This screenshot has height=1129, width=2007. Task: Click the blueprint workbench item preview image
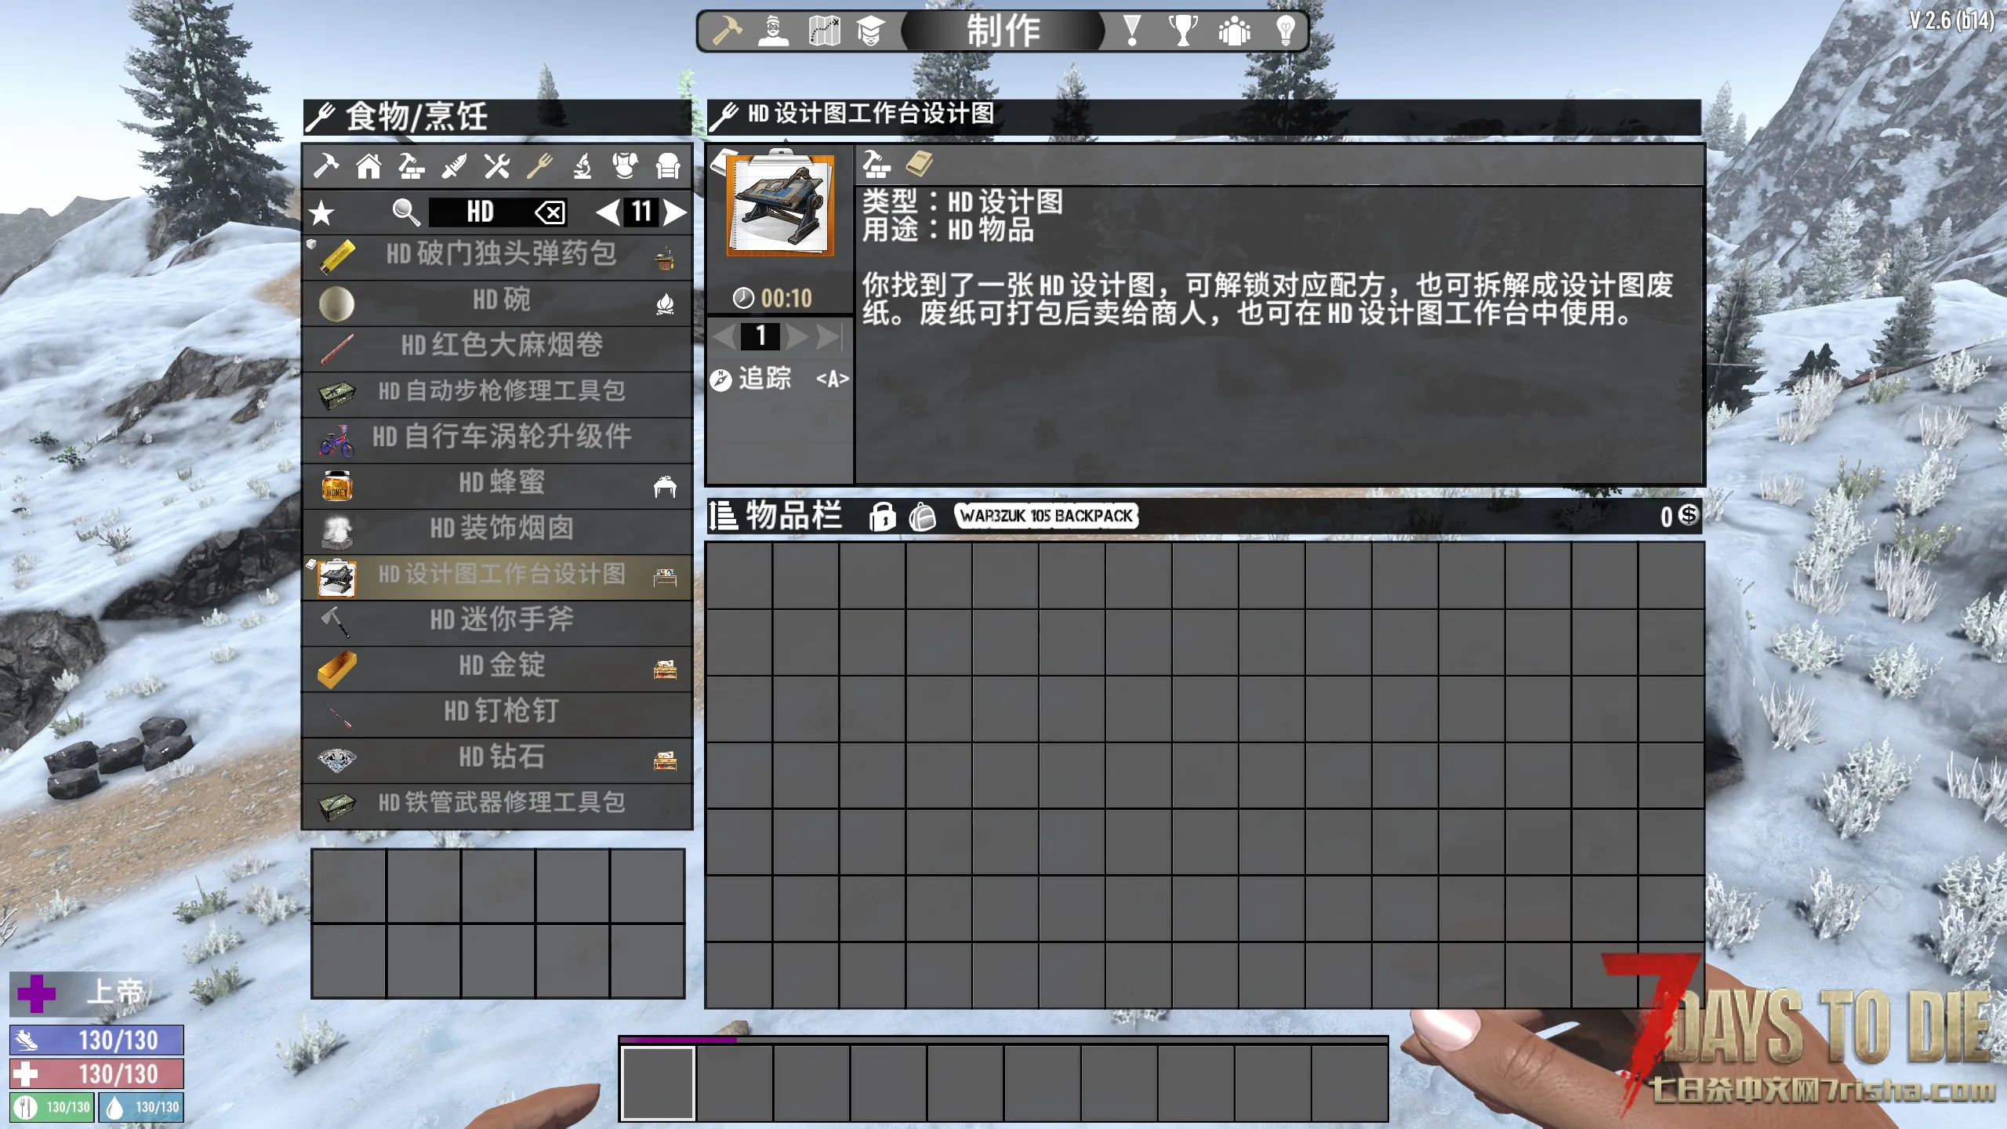click(779, 204)
